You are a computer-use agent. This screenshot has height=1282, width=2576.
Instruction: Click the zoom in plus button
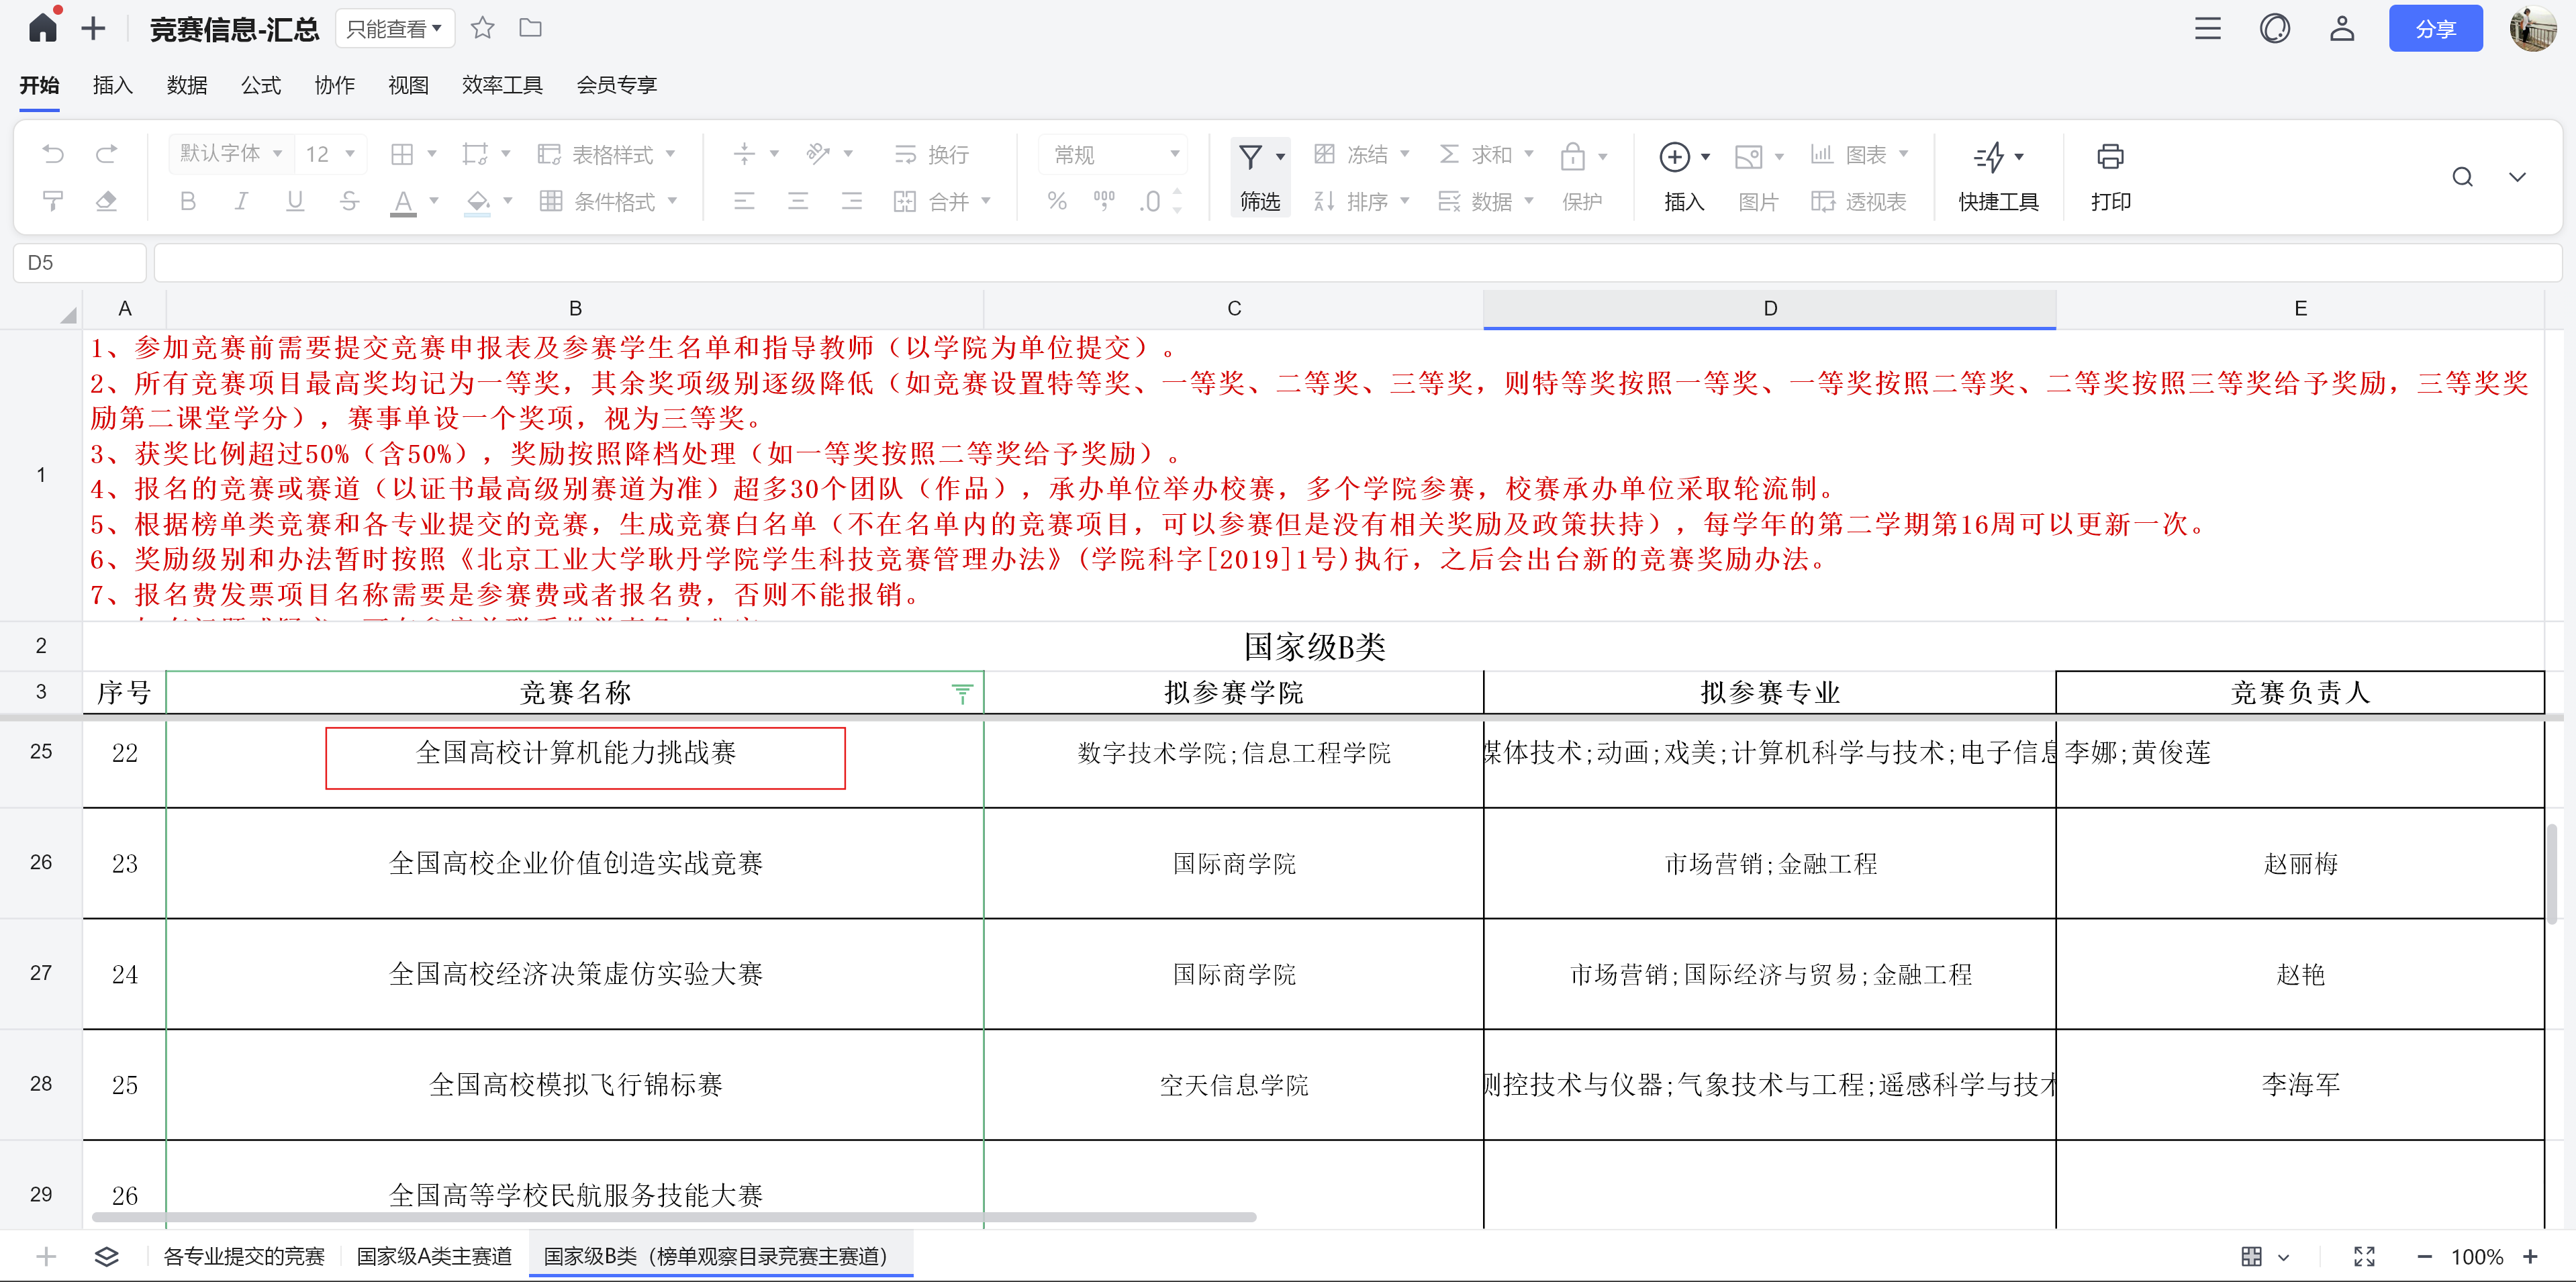(x=2530, y=1257)
